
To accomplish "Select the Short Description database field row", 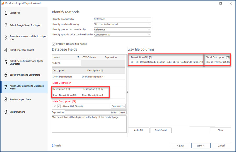I will pyautogui.click(x=88, y=77).
